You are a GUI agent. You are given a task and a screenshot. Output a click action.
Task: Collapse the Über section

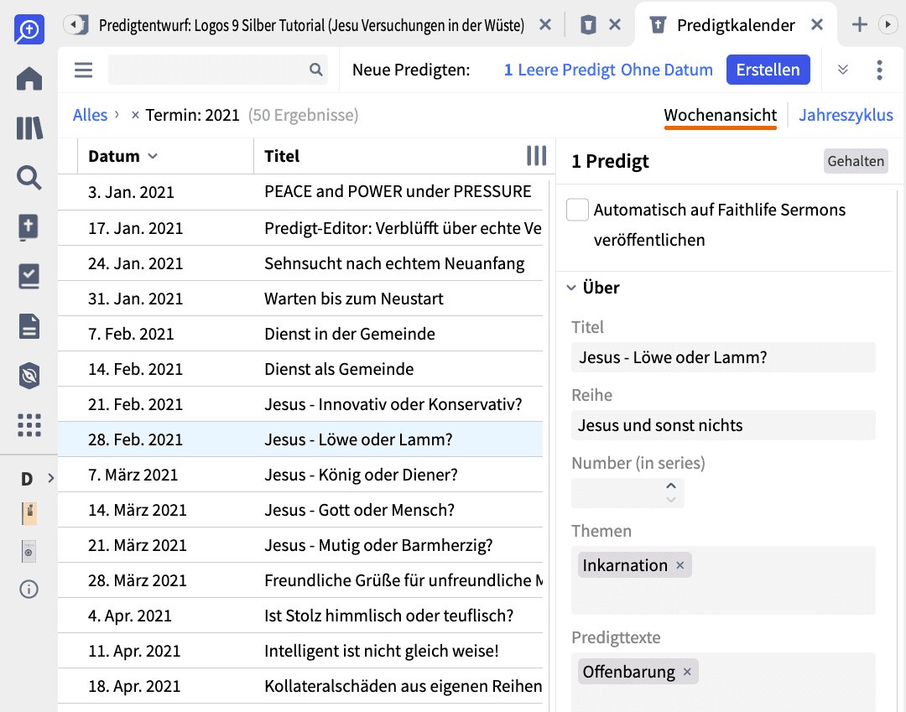click(571, 288)
